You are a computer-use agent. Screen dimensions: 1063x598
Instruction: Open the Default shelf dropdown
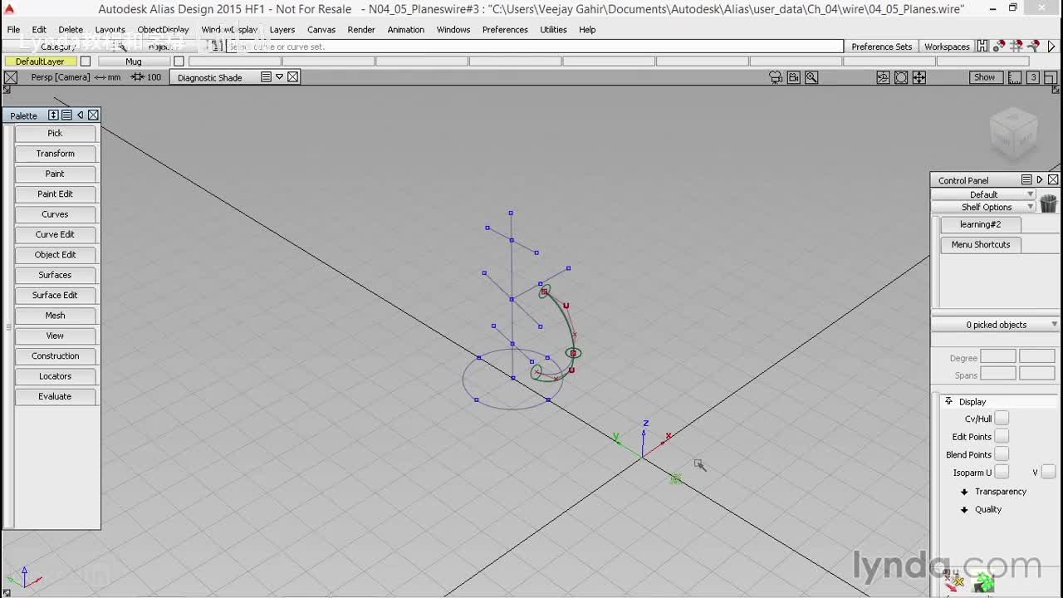[984, 194]
